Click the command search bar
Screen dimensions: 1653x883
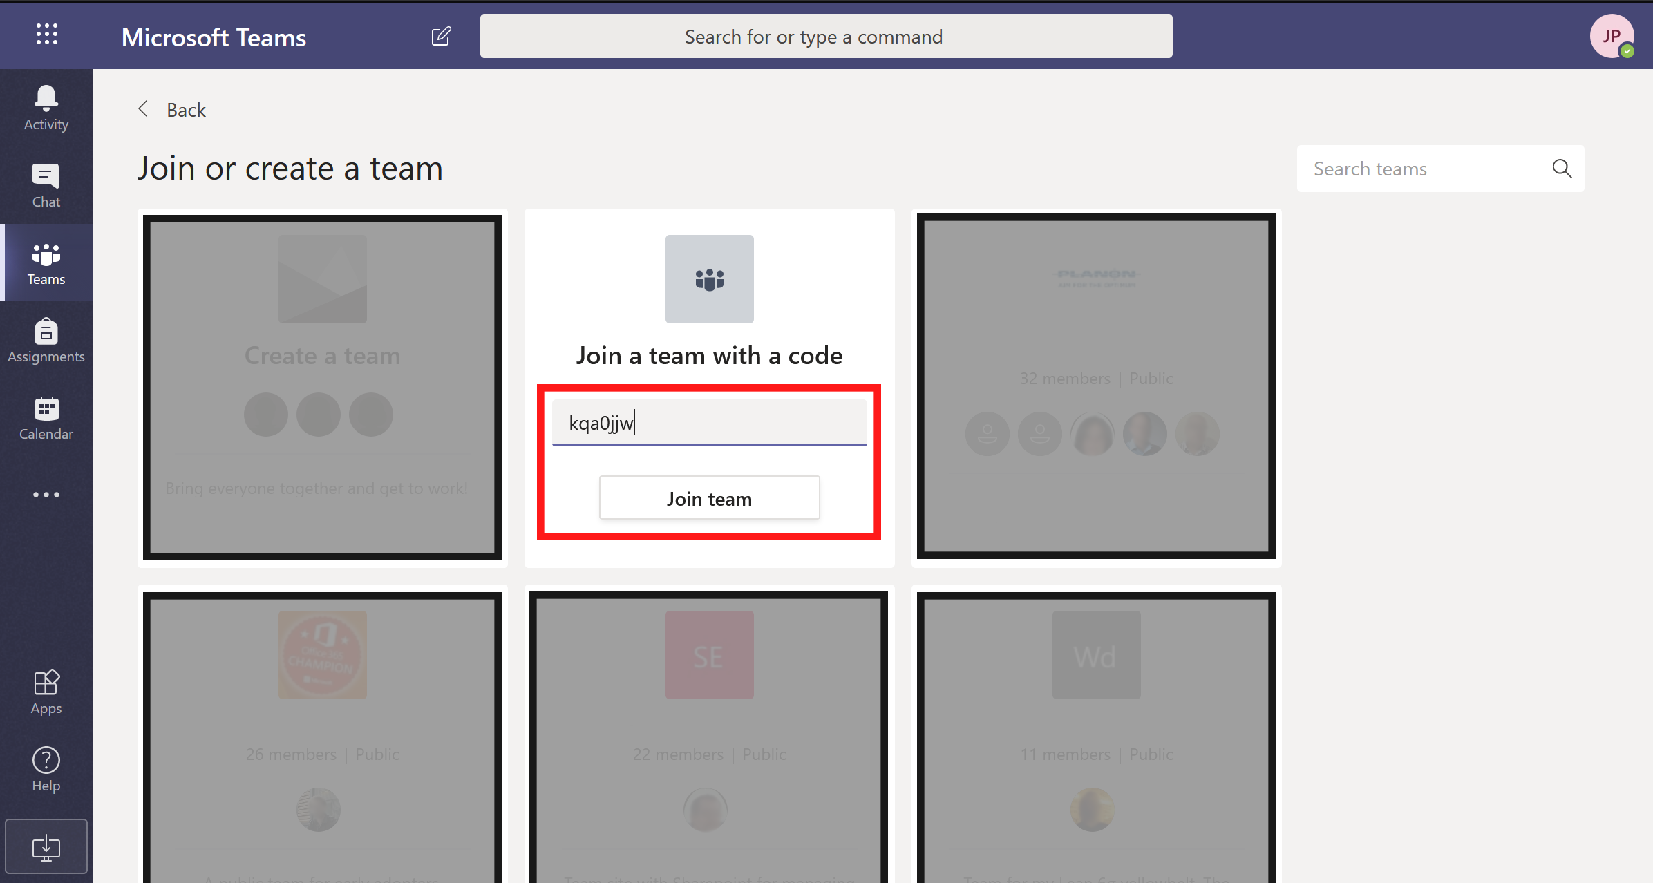(x=826, y=36)
